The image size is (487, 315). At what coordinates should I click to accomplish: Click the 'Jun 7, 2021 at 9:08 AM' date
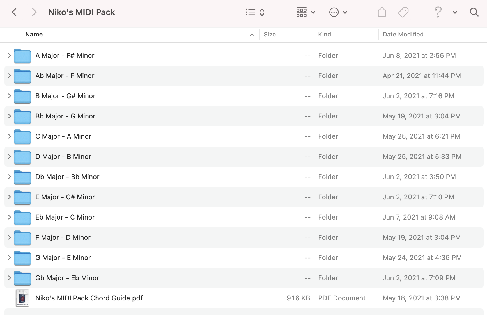coord(419,217)
